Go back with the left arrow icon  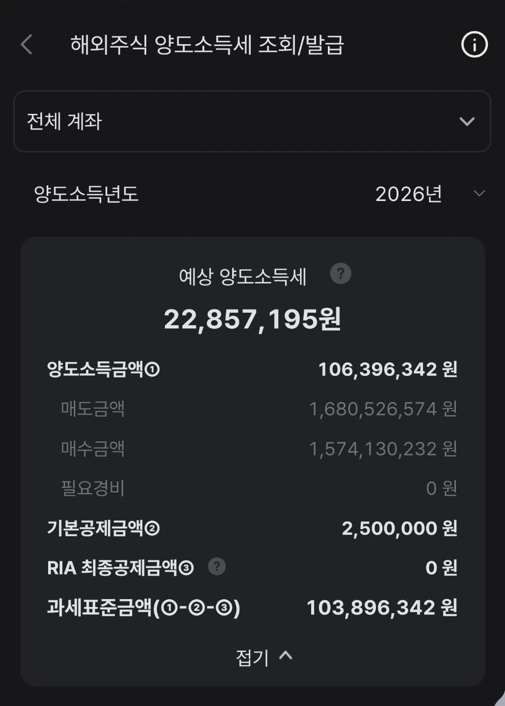point(27,45)
